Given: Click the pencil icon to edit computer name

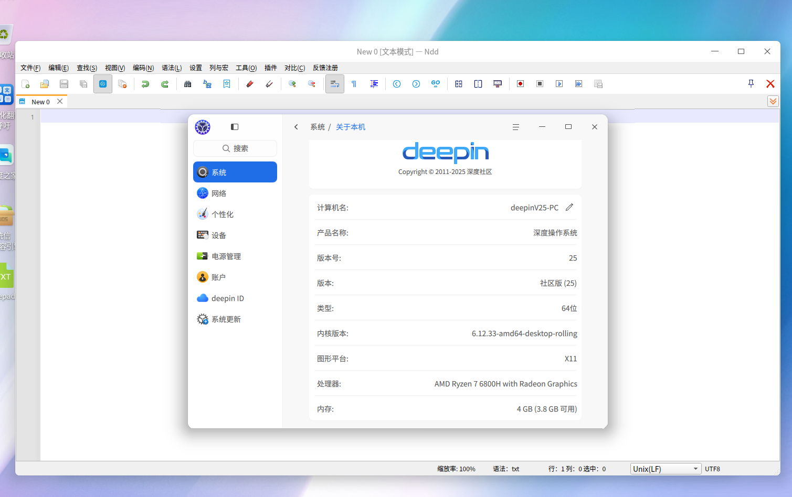Looking at the screenshot, I should tap(569, 207).
